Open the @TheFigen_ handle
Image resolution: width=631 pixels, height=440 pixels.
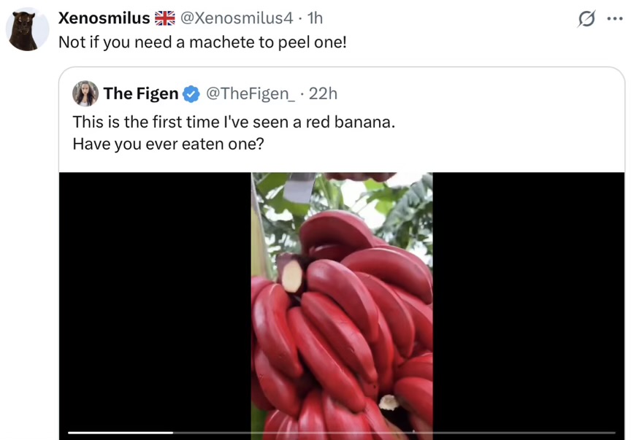pos(251,93)
